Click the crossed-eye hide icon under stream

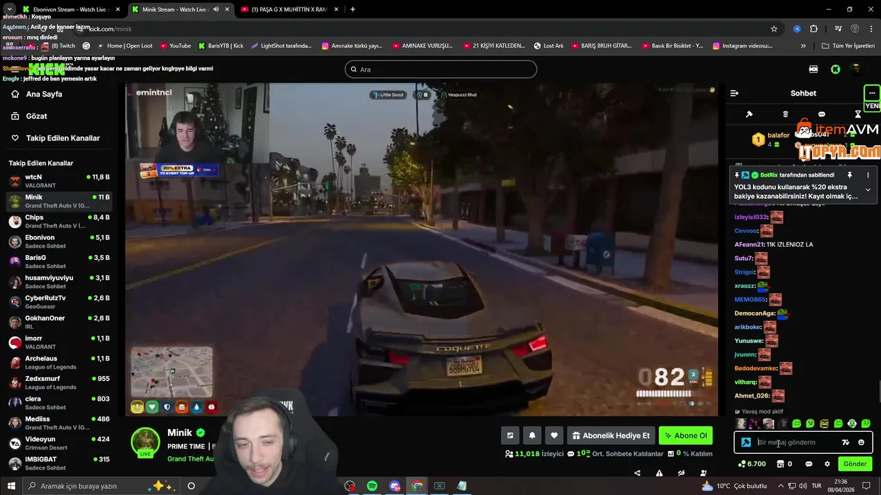tap(681, 473)
